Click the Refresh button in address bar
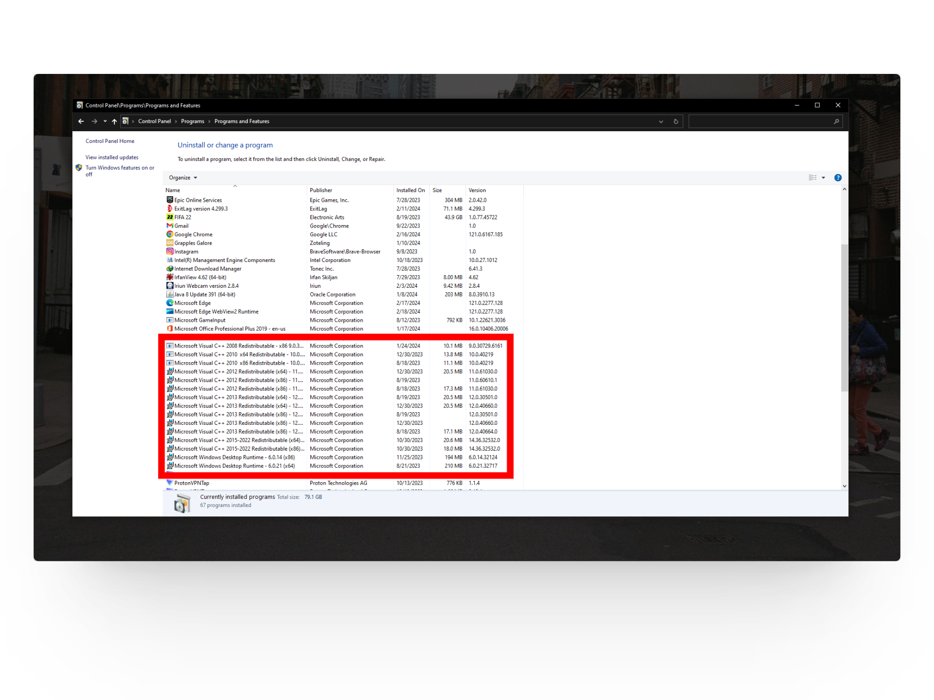 click(676, 122)
